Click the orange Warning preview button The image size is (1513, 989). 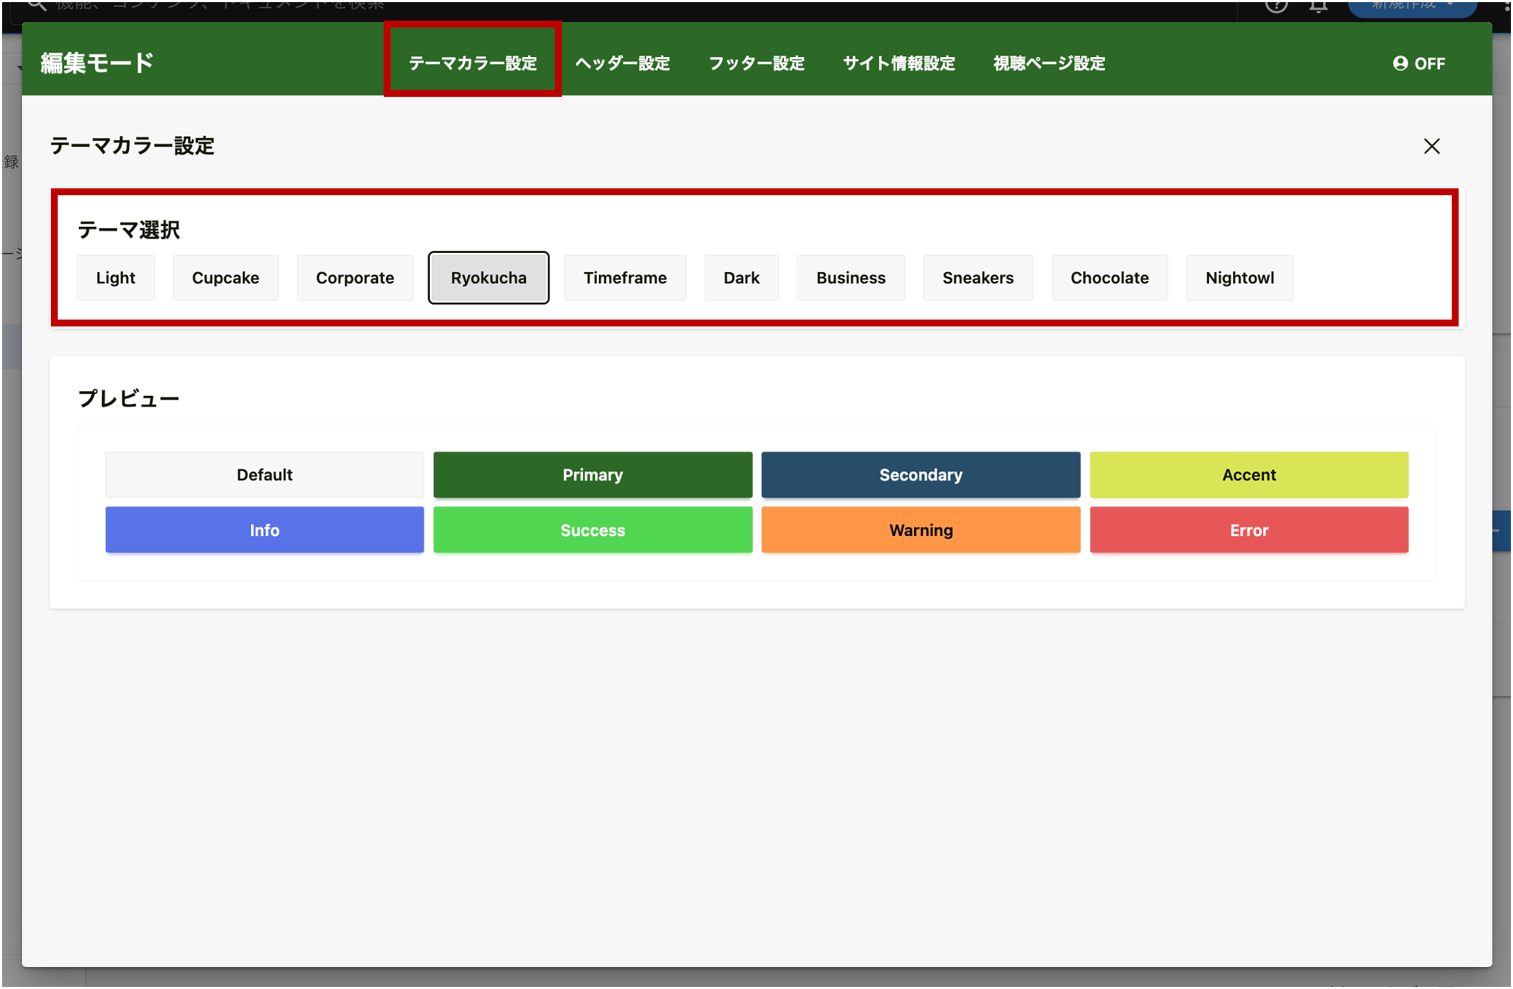(x=921, y=530)
